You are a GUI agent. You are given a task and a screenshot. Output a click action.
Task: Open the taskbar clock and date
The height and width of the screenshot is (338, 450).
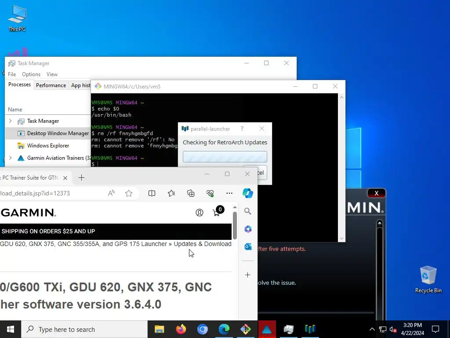coord(412,329)
